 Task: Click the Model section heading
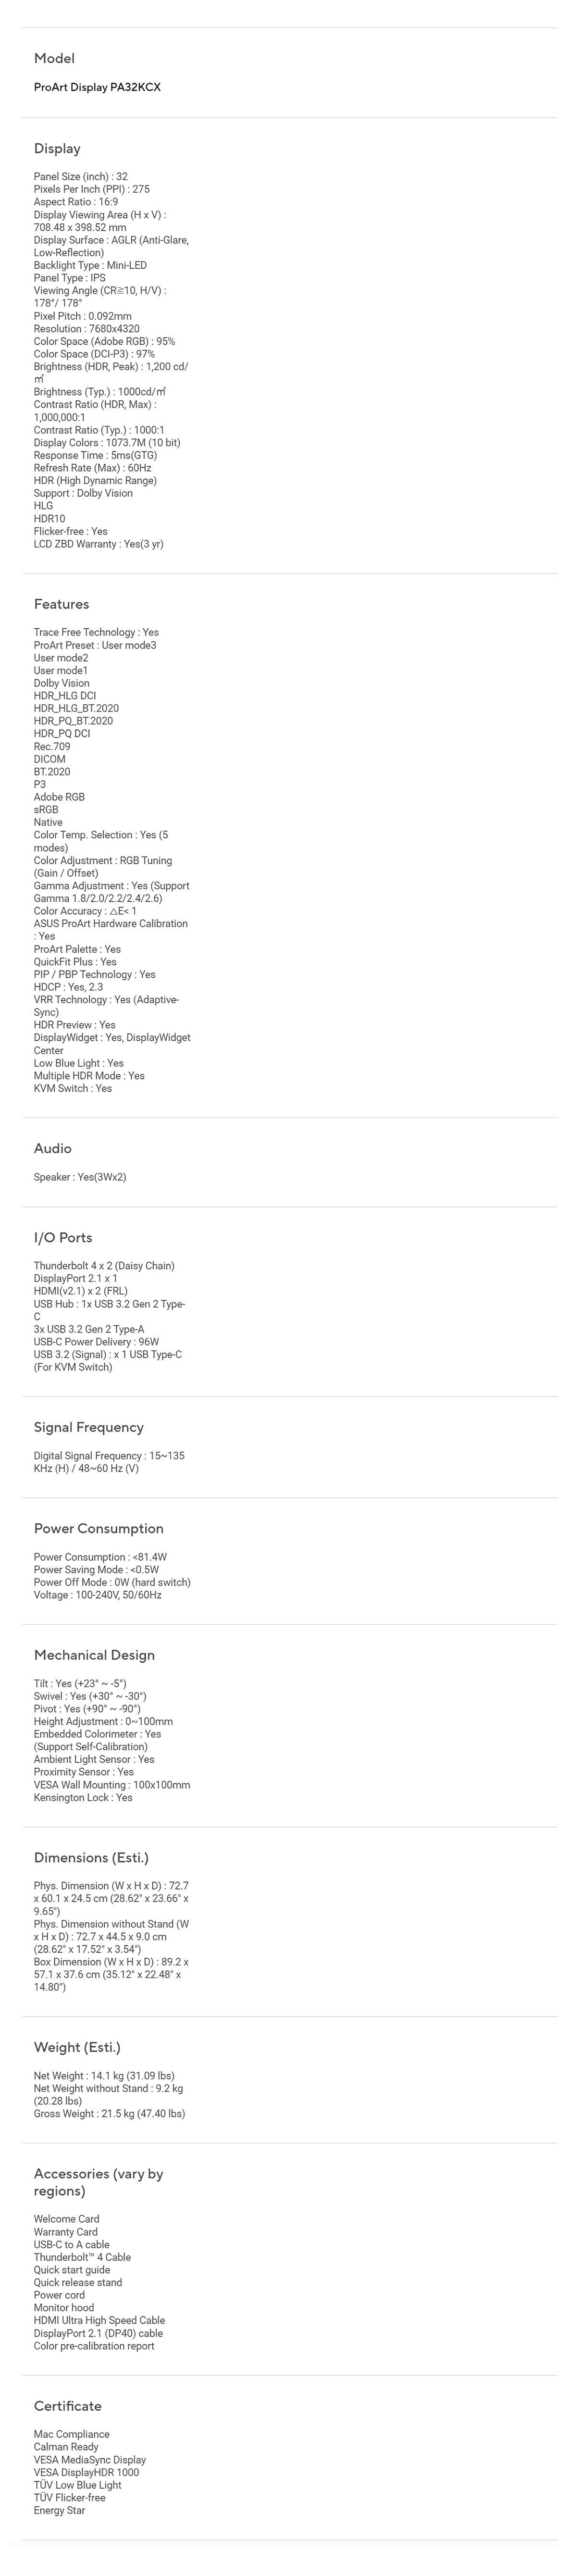(54, 58)
